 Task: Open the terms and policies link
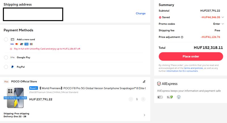coord(194,68)
